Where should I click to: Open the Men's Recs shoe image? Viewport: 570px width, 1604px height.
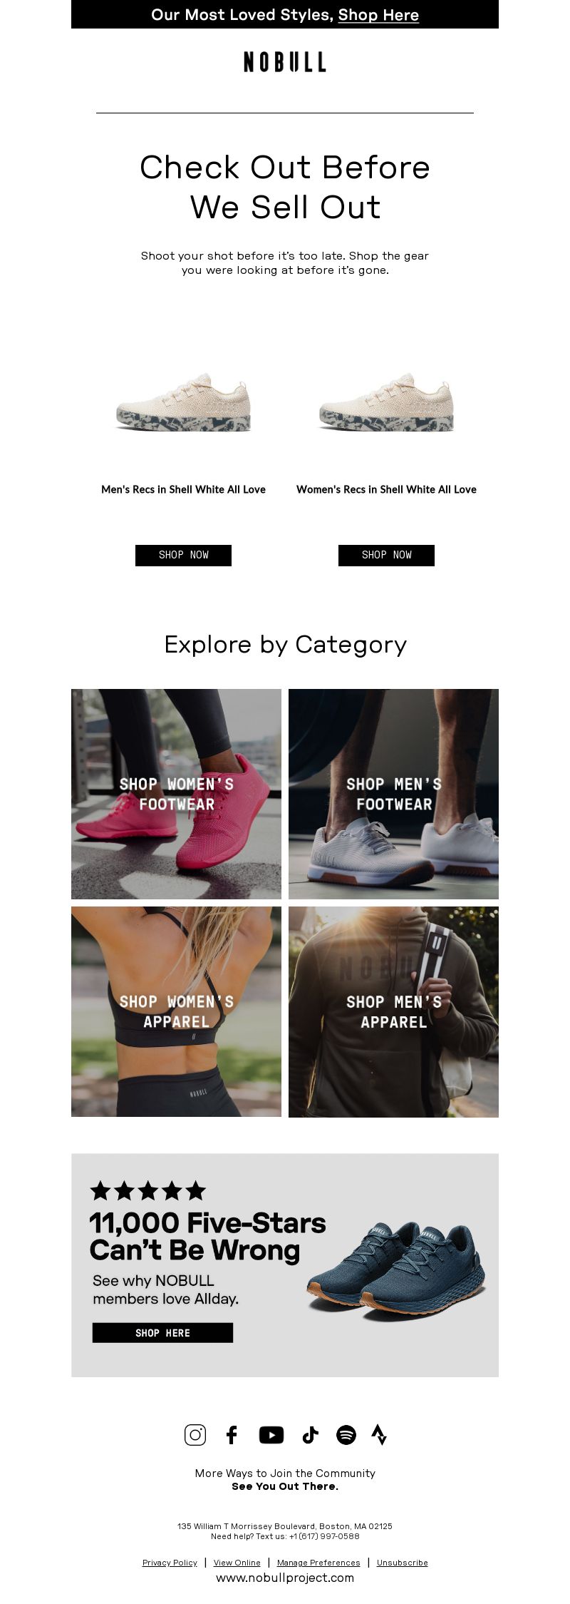tap(183, 402)
